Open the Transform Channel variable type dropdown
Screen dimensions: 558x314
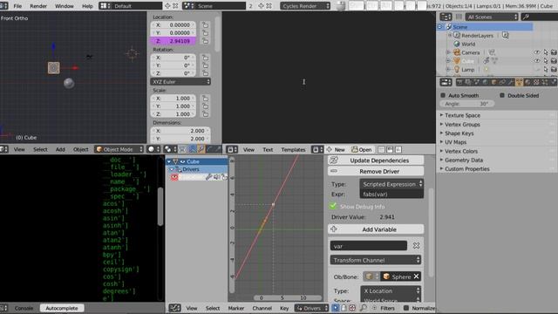[376, 260]
